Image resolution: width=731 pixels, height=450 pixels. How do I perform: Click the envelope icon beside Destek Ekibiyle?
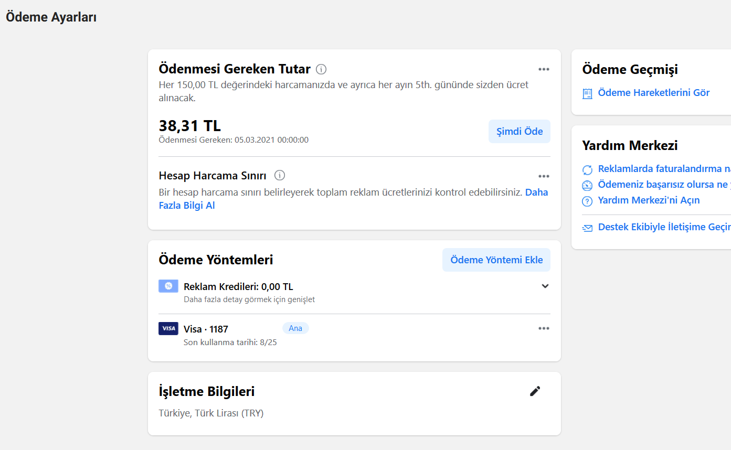(587, 228)
